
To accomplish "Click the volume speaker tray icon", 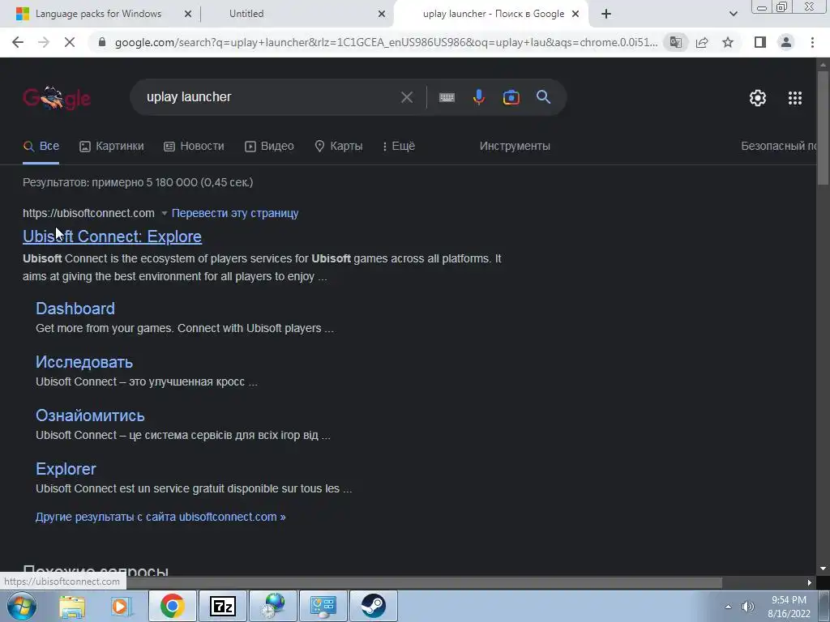I will (x=748, y=607).
